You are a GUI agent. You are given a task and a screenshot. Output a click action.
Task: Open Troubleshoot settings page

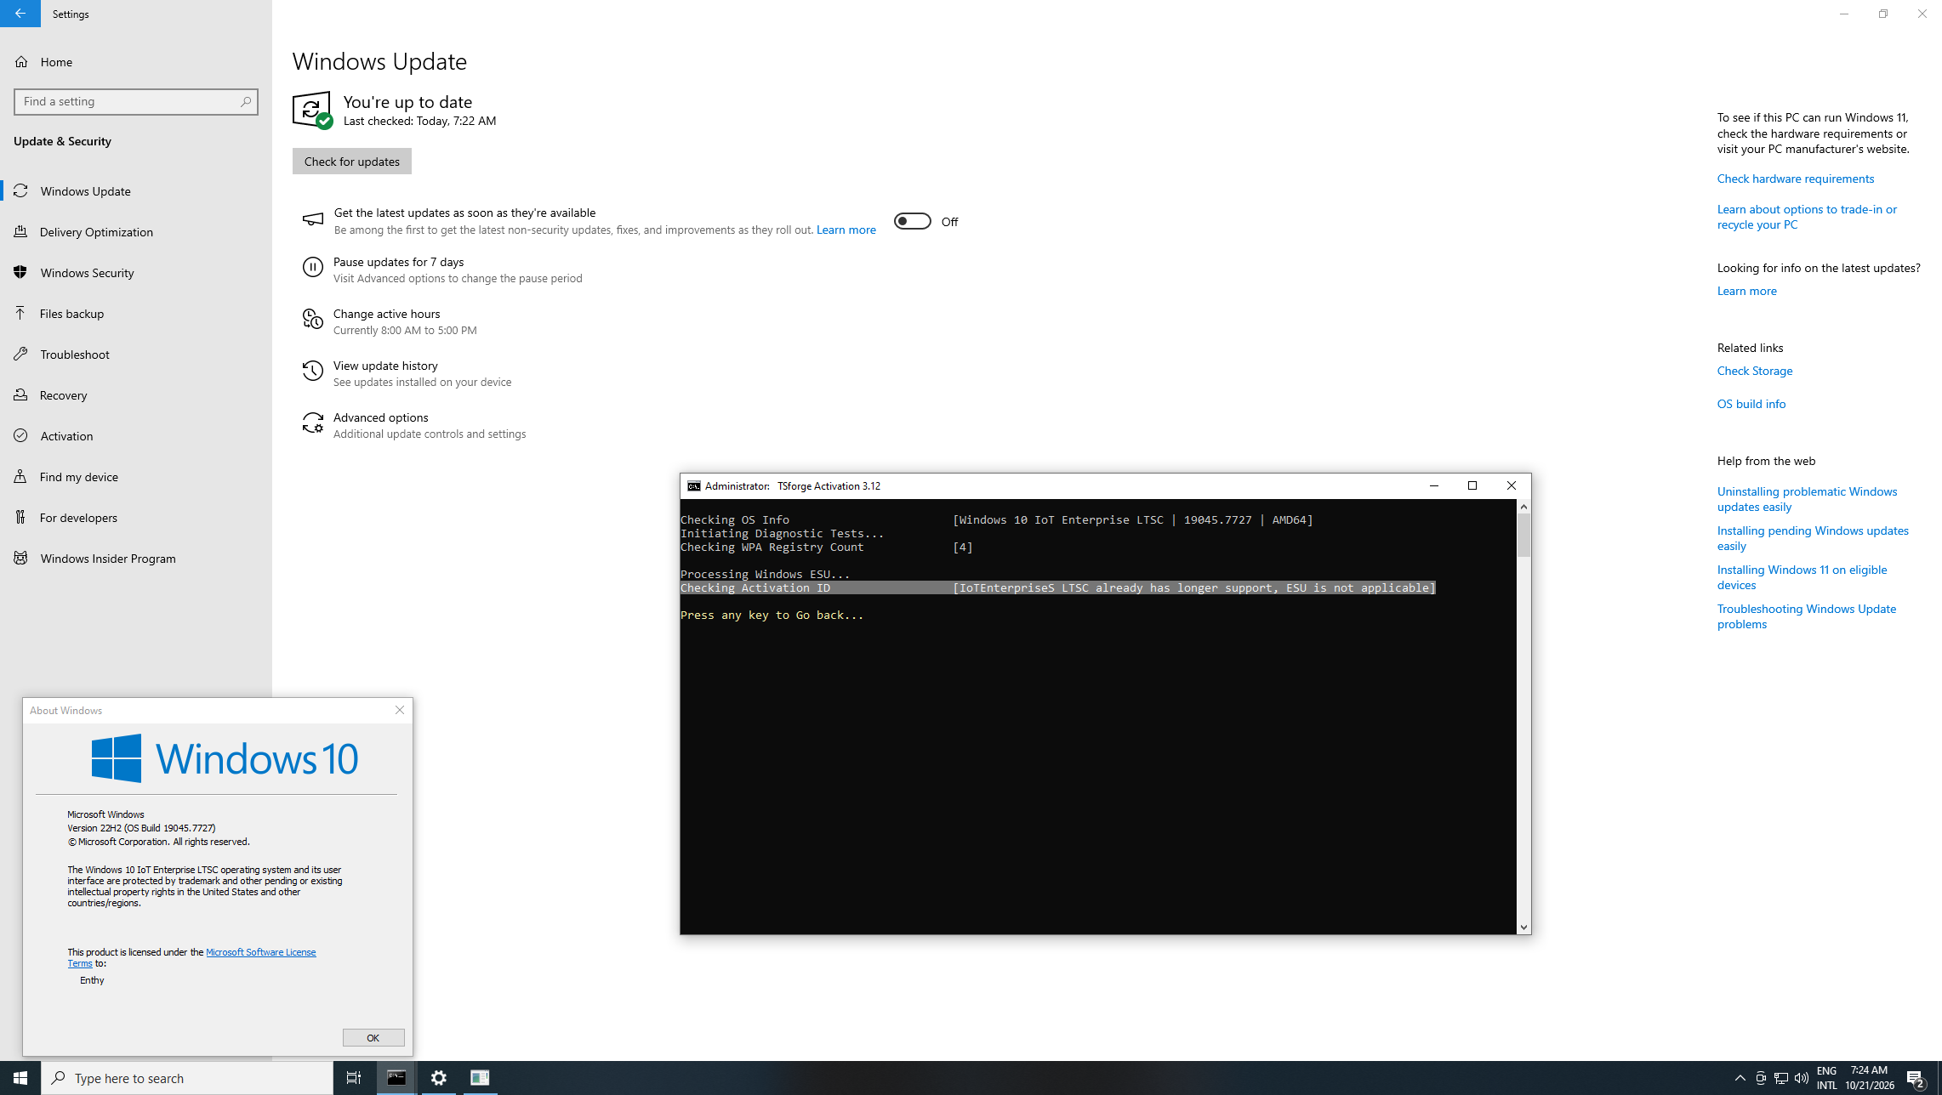tap(136, 355)
